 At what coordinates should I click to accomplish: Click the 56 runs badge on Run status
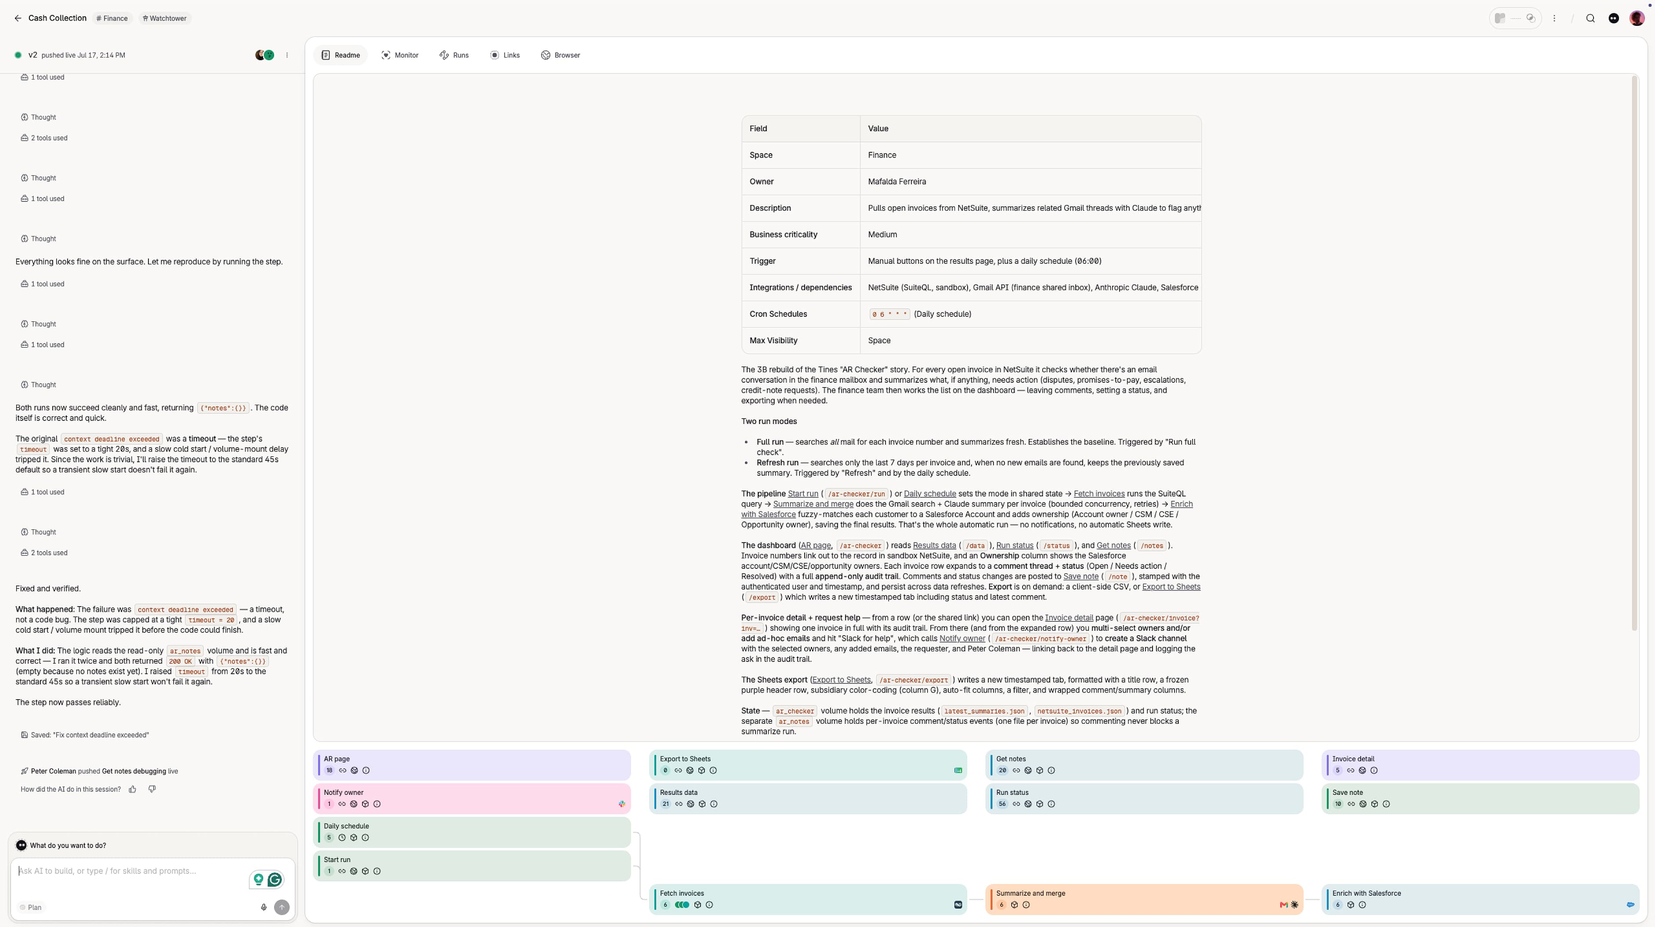(x=1002, y=805)
